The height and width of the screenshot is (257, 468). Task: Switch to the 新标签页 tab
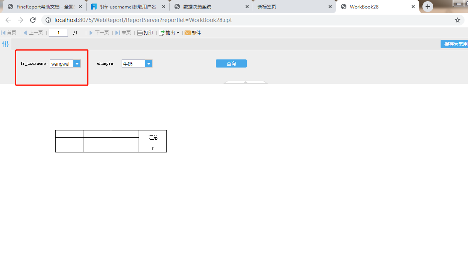pos(294,7)
